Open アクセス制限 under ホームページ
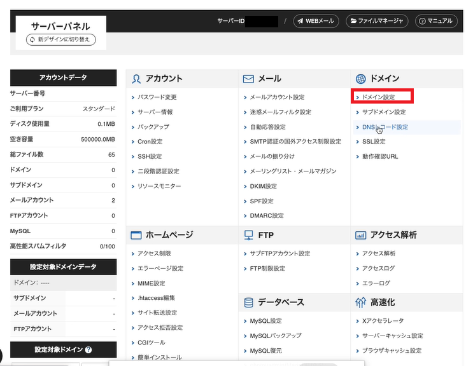Image resolution: width=473 pixels, height=366 pixels. (x=154, y=254)
